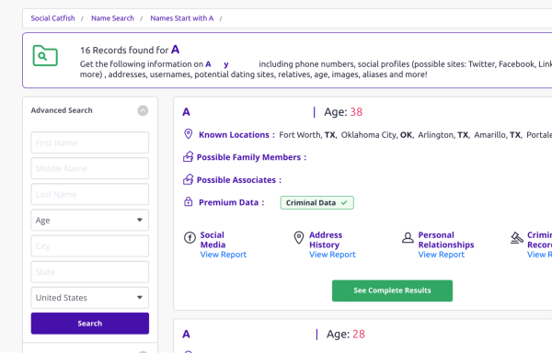Focus the First Name field
This screenshot has width=552, height=353.
[90, 142]
